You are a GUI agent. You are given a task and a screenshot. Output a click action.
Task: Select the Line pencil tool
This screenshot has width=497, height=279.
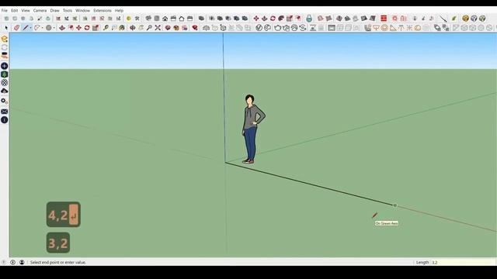[26, 28]
